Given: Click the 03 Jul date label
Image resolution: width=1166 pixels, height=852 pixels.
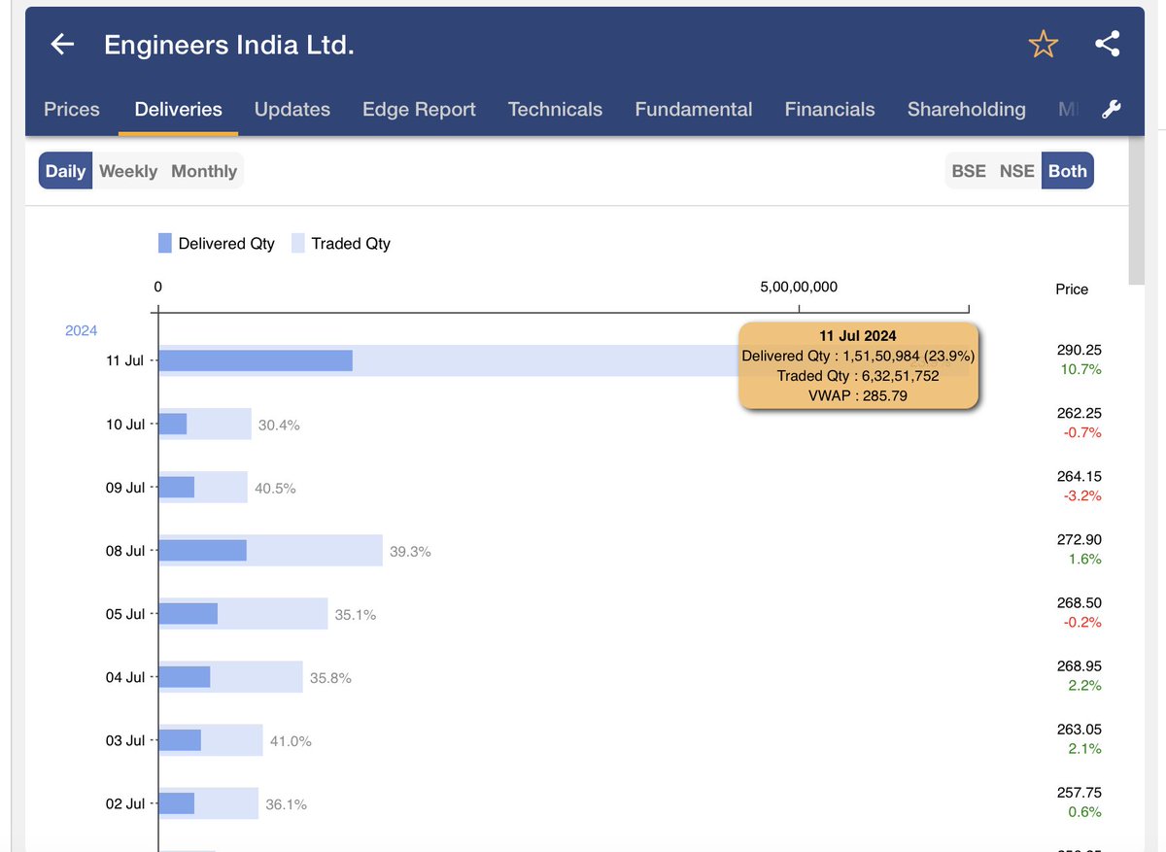Looking at the screenshot, I should coord(125,740).
